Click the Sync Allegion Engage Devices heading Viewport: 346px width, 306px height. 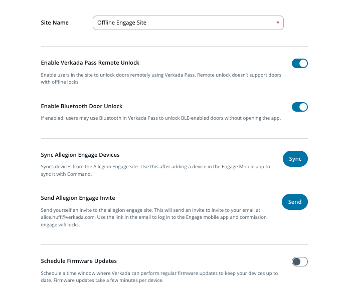[80, 155]
